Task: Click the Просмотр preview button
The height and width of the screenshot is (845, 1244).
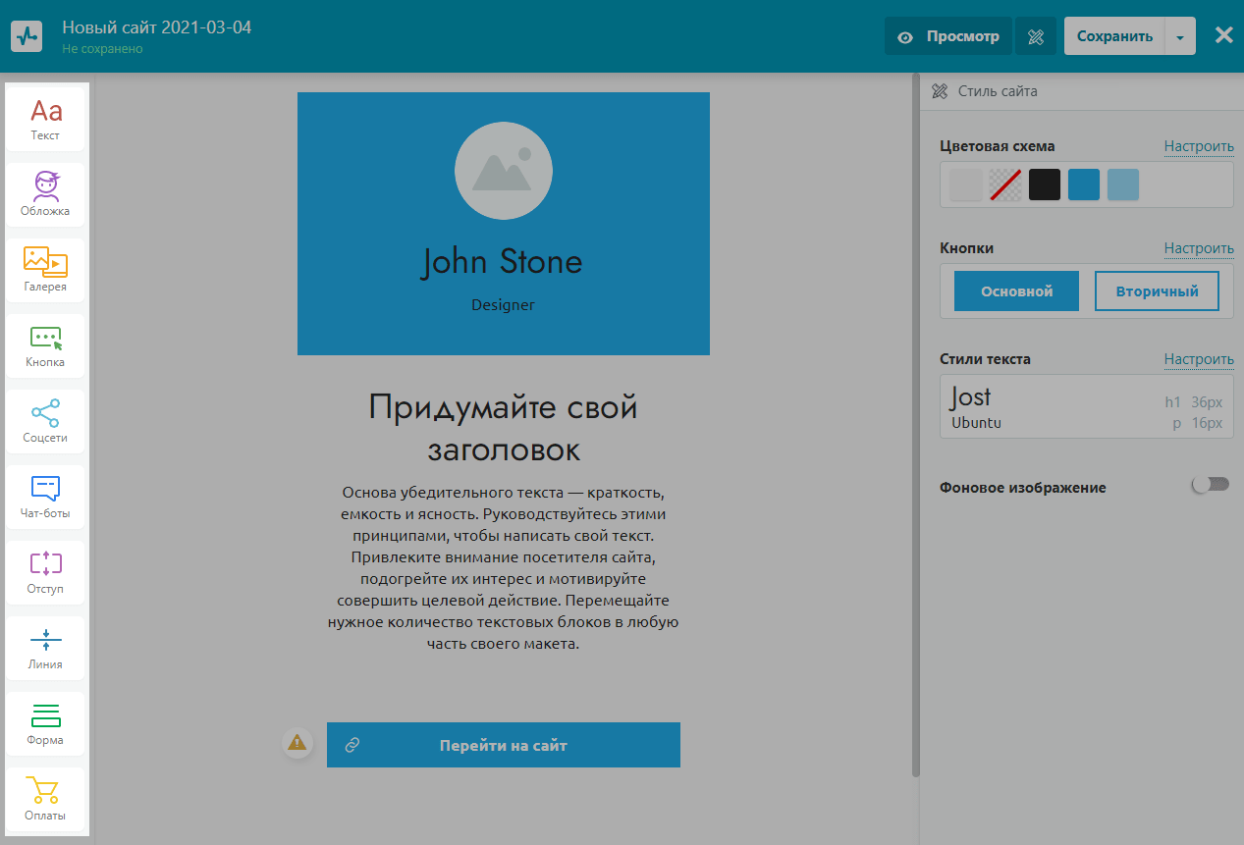Action: pyautogui.click(x=947, y=36)
